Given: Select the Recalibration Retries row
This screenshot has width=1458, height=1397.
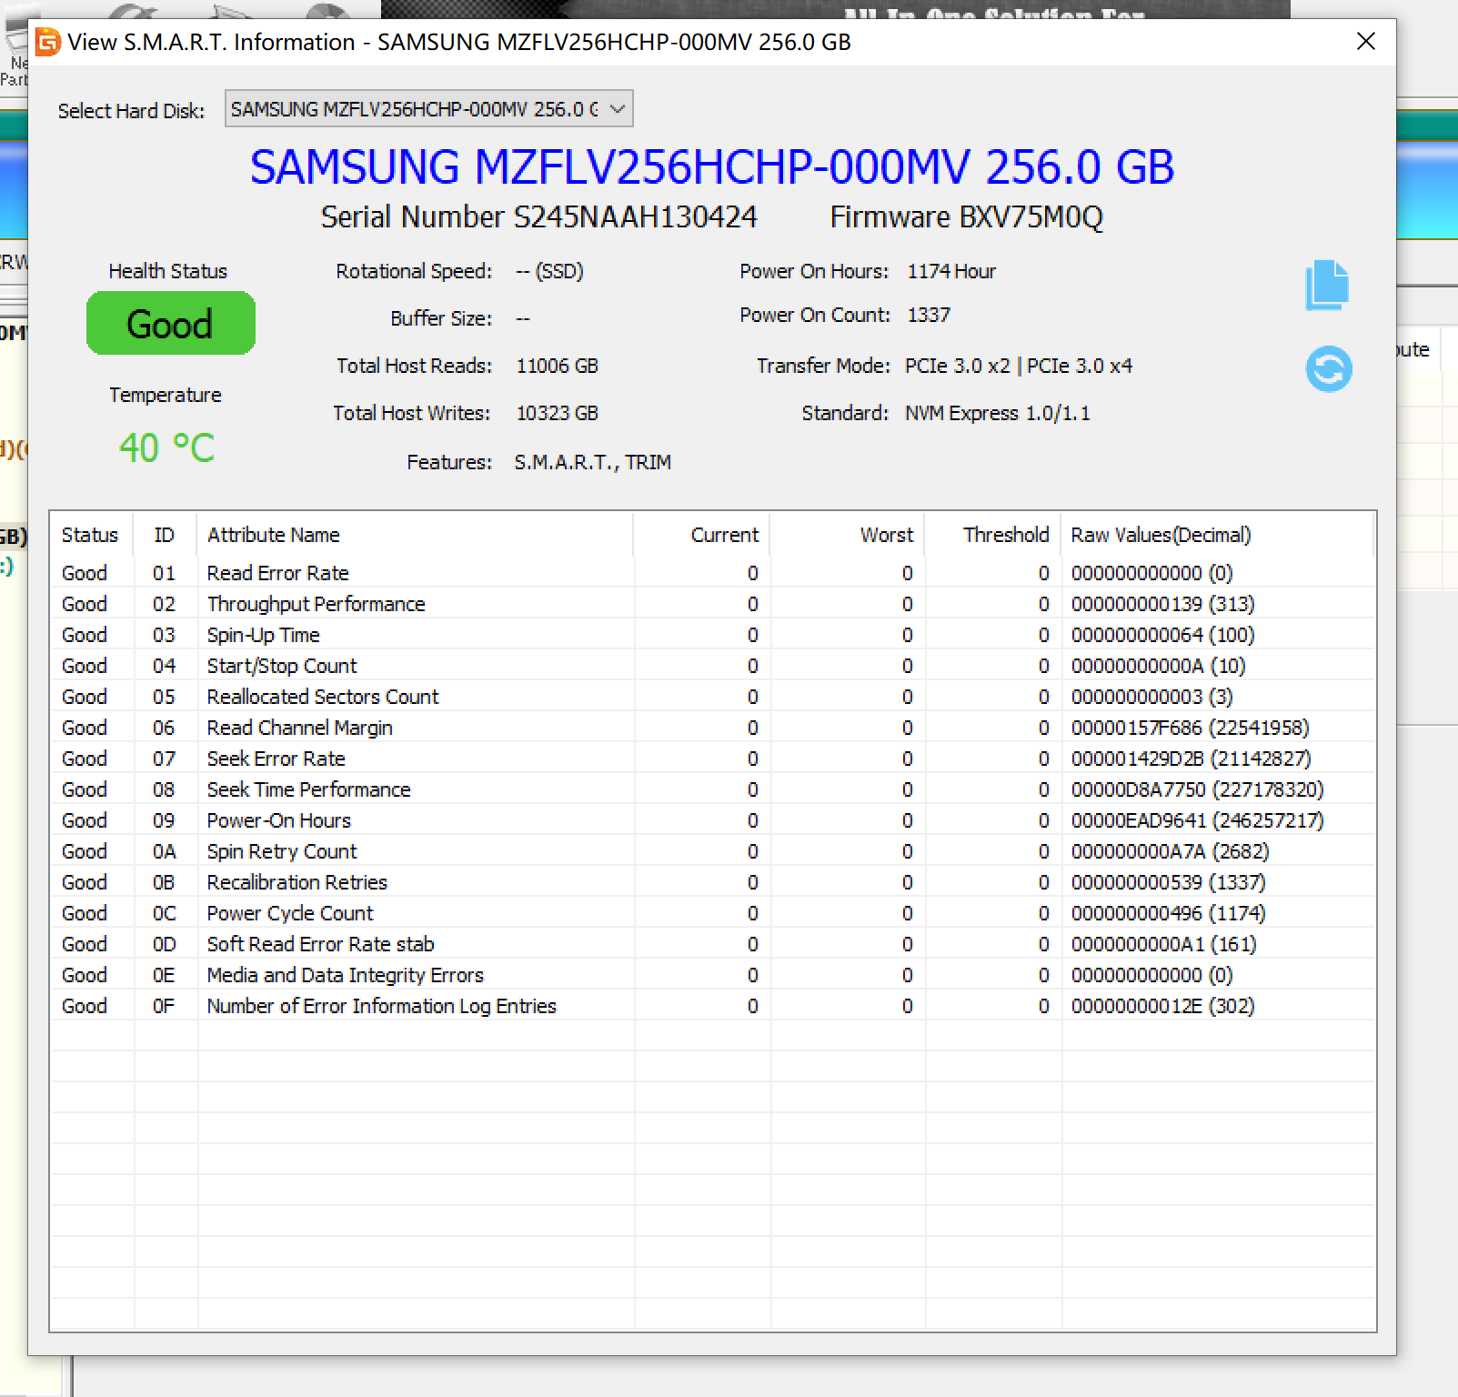Looking at the screenshot, I should click(x=713, y=882).
